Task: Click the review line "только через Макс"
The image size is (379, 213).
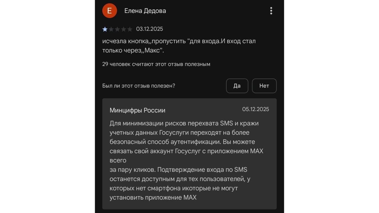Action: (133, 51)
